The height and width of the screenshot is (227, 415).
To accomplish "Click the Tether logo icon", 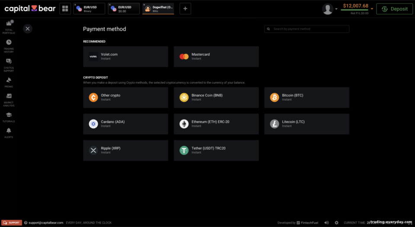I will [x=184, y=150].
